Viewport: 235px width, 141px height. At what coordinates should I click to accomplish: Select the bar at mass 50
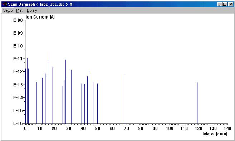97,104
